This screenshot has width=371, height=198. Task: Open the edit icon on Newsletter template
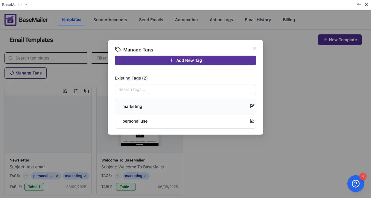coord(65,91)
